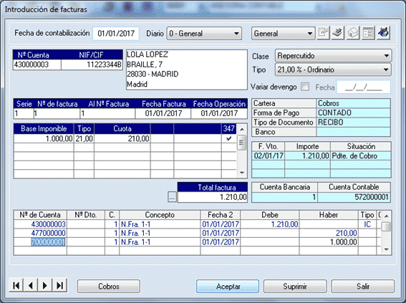Viewport: 406px width, 303px height.
Task: Click the Tipo de Documento value RECIBO
Action: pos(354,122)
